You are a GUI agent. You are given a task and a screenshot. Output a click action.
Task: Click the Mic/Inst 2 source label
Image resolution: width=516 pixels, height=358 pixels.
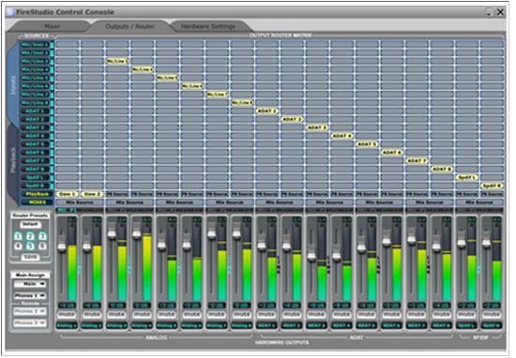pos(35,52)
